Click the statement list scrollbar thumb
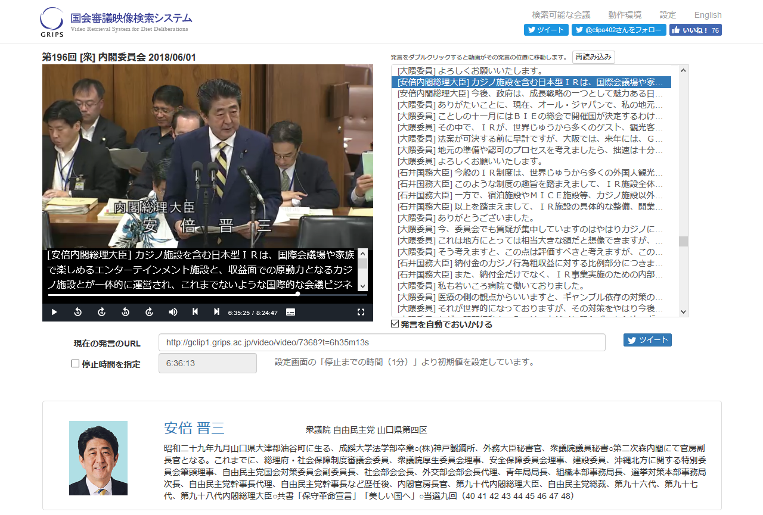 click(683, 241)
